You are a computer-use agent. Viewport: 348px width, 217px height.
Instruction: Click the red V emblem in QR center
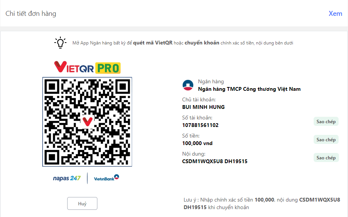click(x=87, y=122)
